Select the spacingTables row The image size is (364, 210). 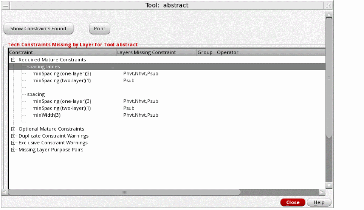[167, 66]
